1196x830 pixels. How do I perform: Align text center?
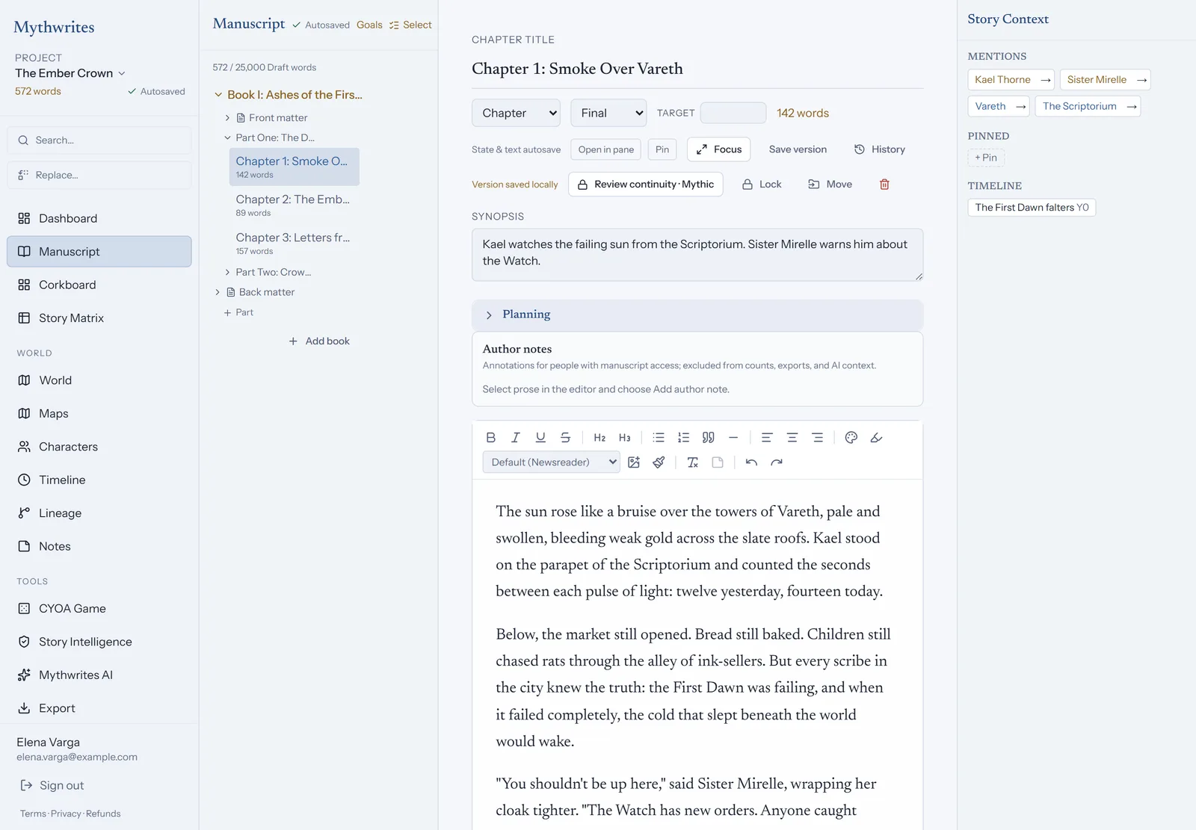point(792,438)
